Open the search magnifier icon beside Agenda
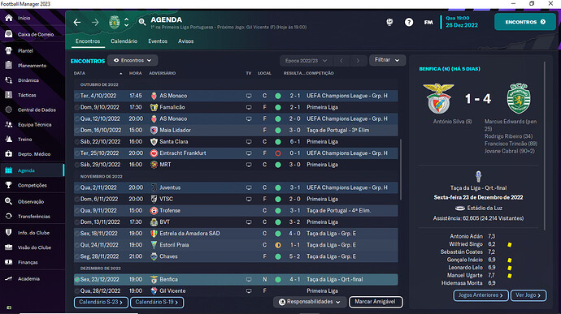Screen dimensions: 561x314 142,22
